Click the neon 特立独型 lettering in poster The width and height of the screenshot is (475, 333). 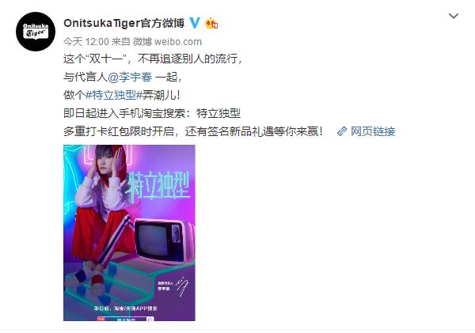[x=159, y=185]
